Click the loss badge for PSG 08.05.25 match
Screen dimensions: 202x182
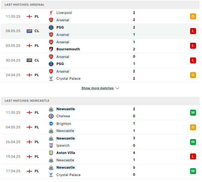193,31
